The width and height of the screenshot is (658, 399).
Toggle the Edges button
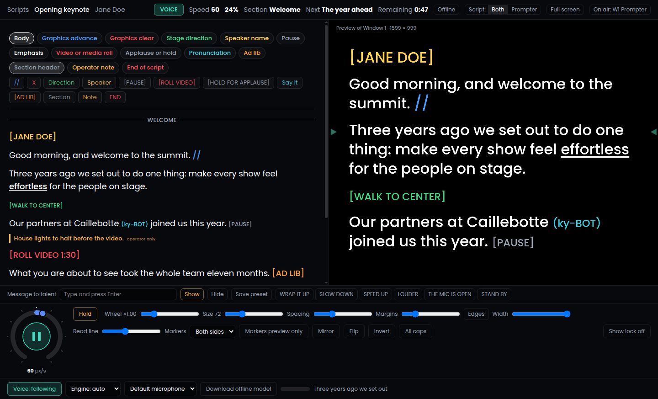point(476,314)
